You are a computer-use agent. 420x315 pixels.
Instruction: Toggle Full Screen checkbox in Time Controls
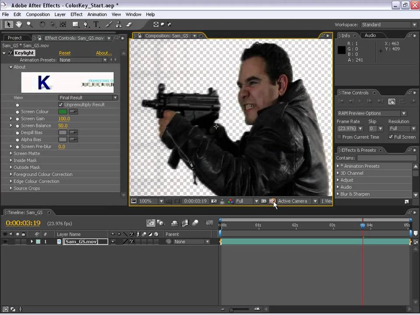click(391, 137)
